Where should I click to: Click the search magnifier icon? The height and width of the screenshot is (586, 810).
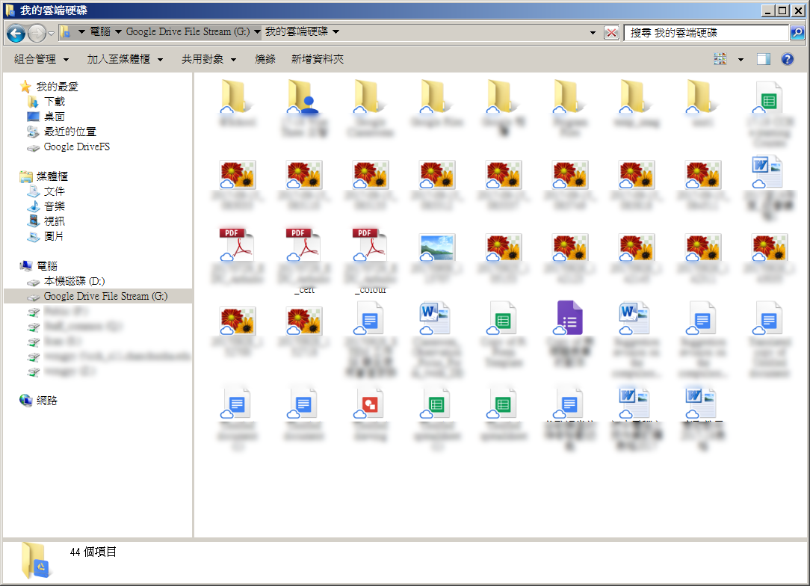pyautogui.click(x=797, y=33)
